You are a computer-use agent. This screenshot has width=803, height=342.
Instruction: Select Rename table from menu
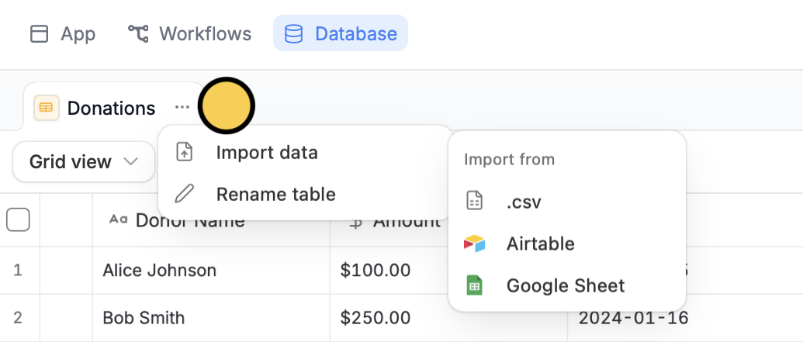(x=275, y=194)
